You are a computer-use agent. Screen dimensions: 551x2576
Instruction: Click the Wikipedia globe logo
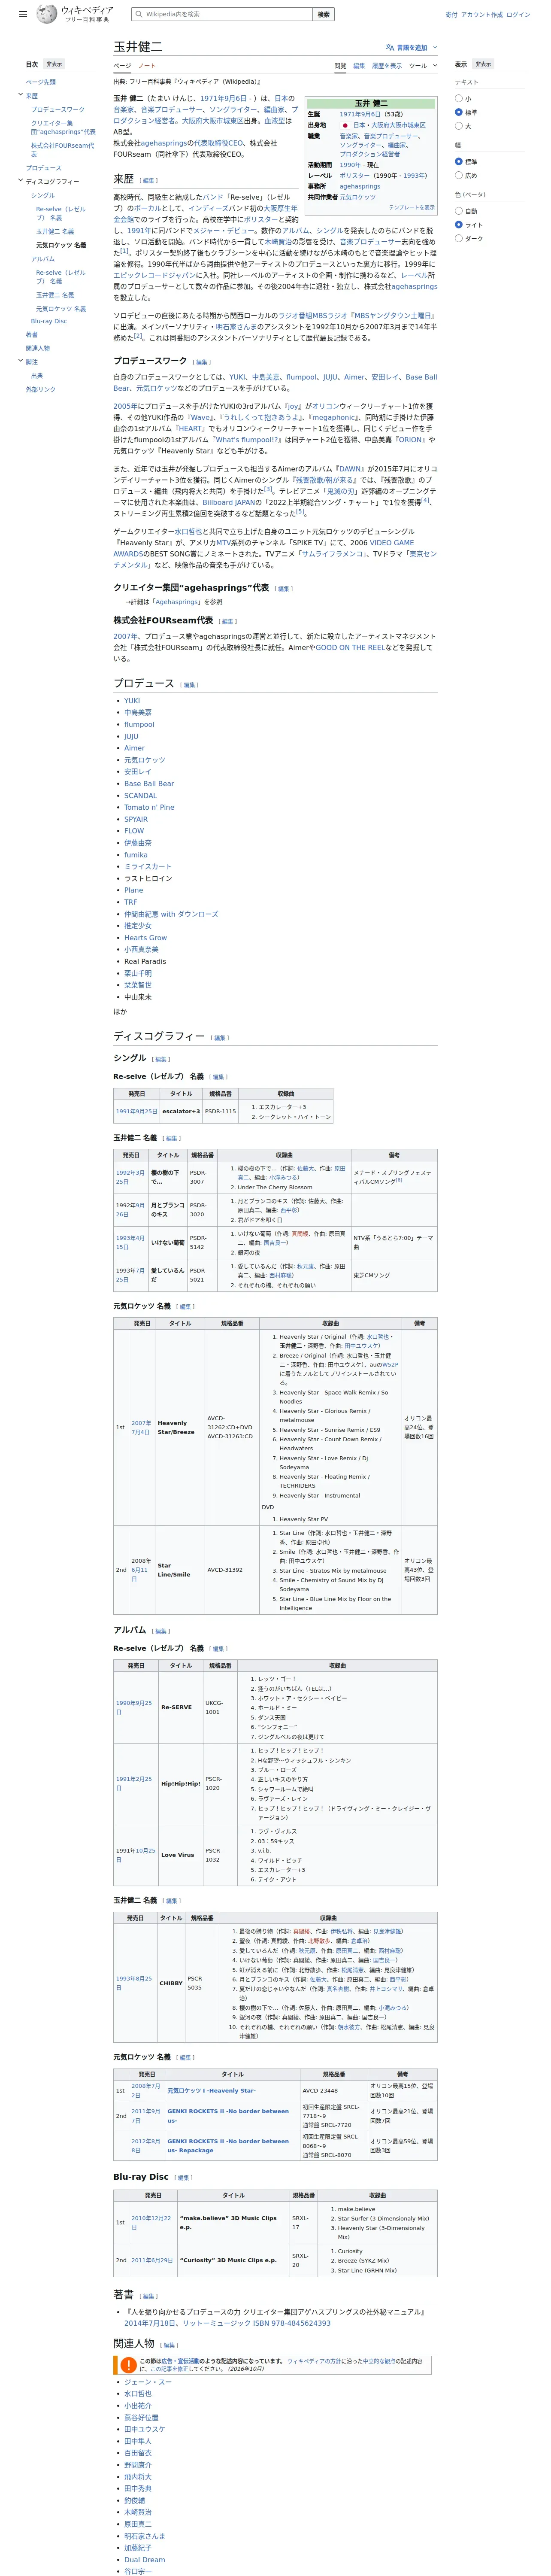47,14
